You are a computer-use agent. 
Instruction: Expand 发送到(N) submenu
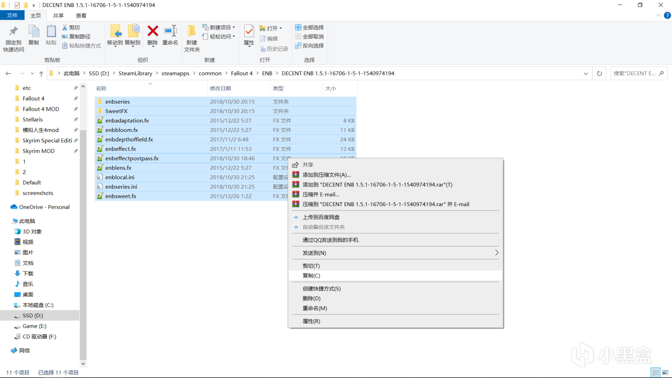395,253
